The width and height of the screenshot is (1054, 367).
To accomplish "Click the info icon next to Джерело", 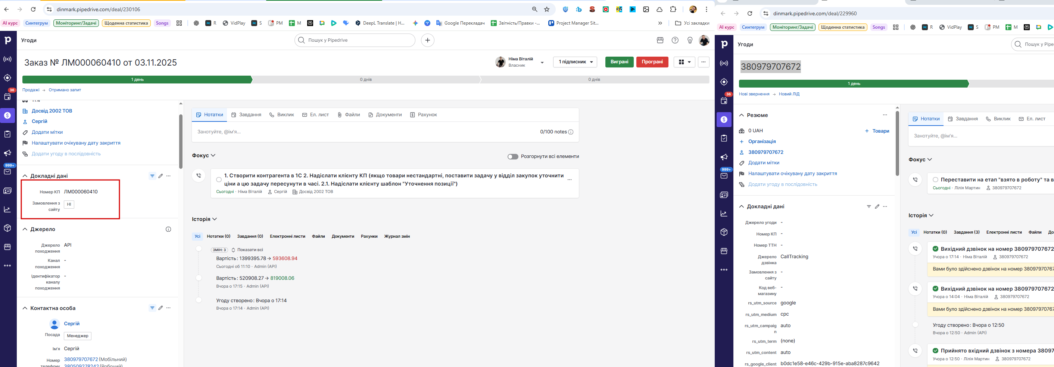I will (168, 229).
